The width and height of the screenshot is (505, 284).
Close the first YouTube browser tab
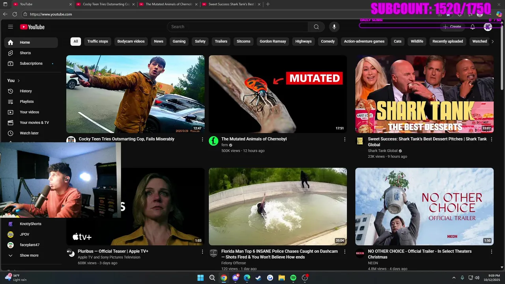point(71,4)
